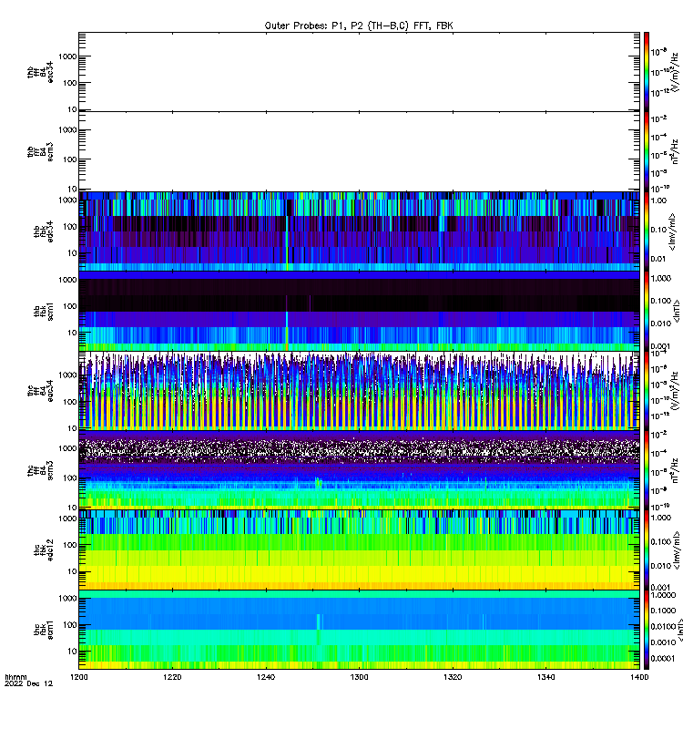Click the '100' y-axis tick of thc fff eac34 panel
This screenshot has width=683, height=729.
[70, 402]
